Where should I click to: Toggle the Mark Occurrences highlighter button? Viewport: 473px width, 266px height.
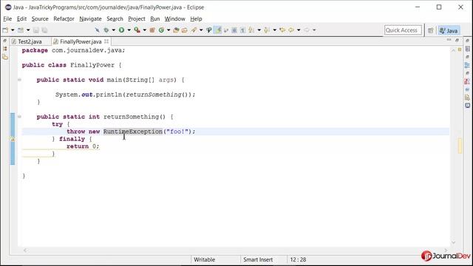tap(217, 30)
